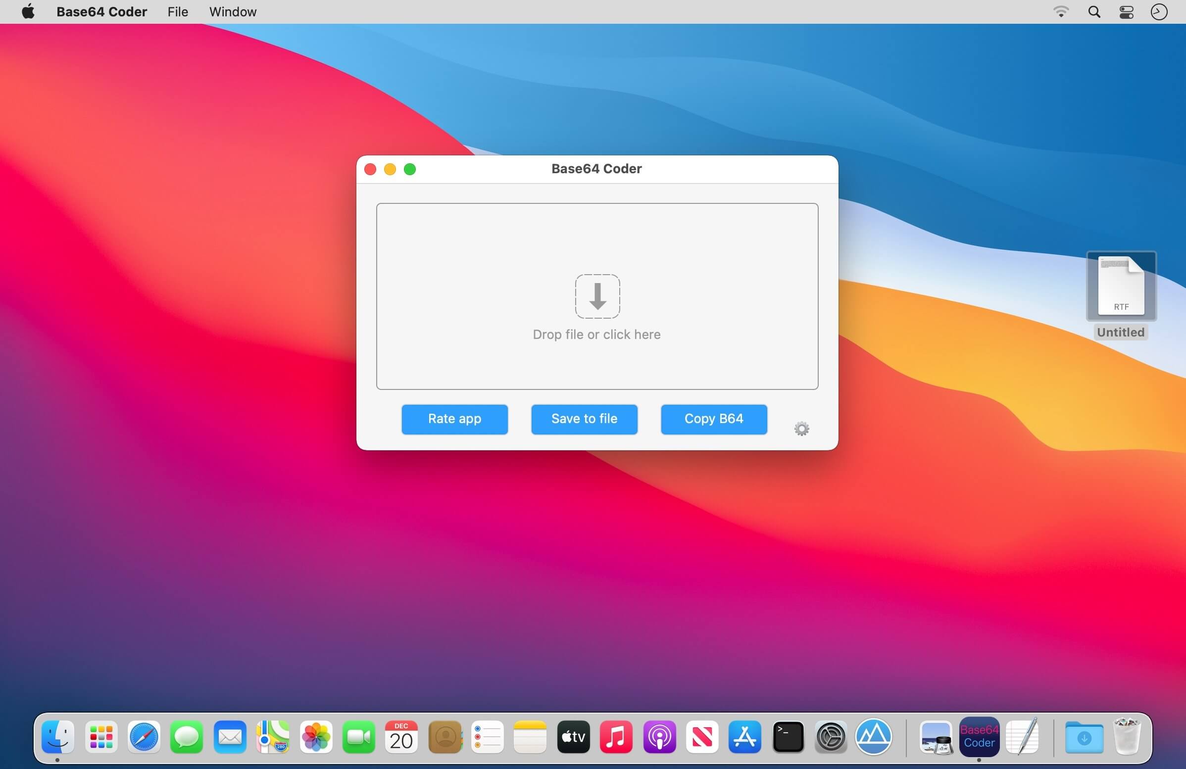Open Apple TV from the Dock
This screenshot has width=1186, height=769.
tap(573, 736)
